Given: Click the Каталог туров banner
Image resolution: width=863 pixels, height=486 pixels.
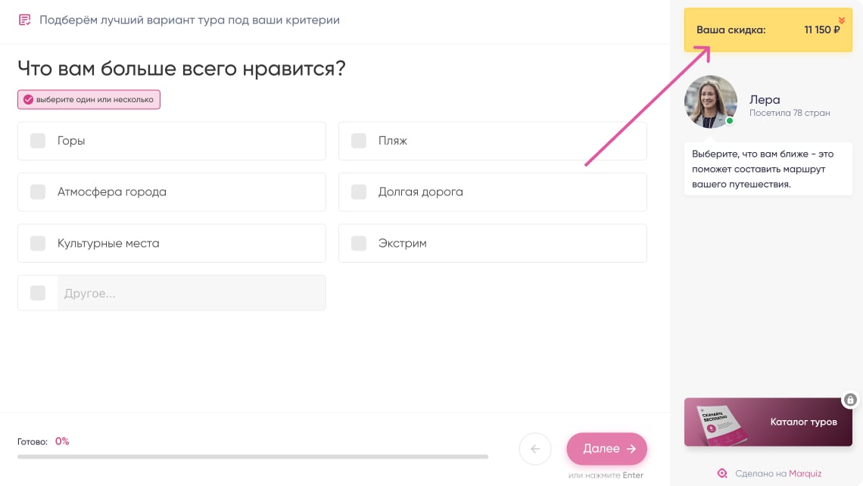Looking at the screenshot, I should (x=768, y=422).
